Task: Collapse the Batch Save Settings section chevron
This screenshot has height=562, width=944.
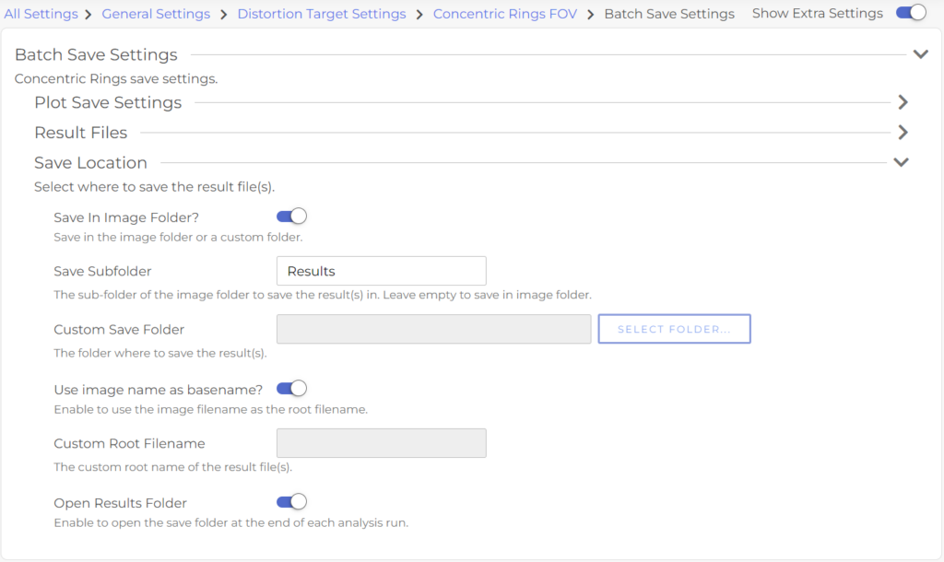Action: point(921,54)
